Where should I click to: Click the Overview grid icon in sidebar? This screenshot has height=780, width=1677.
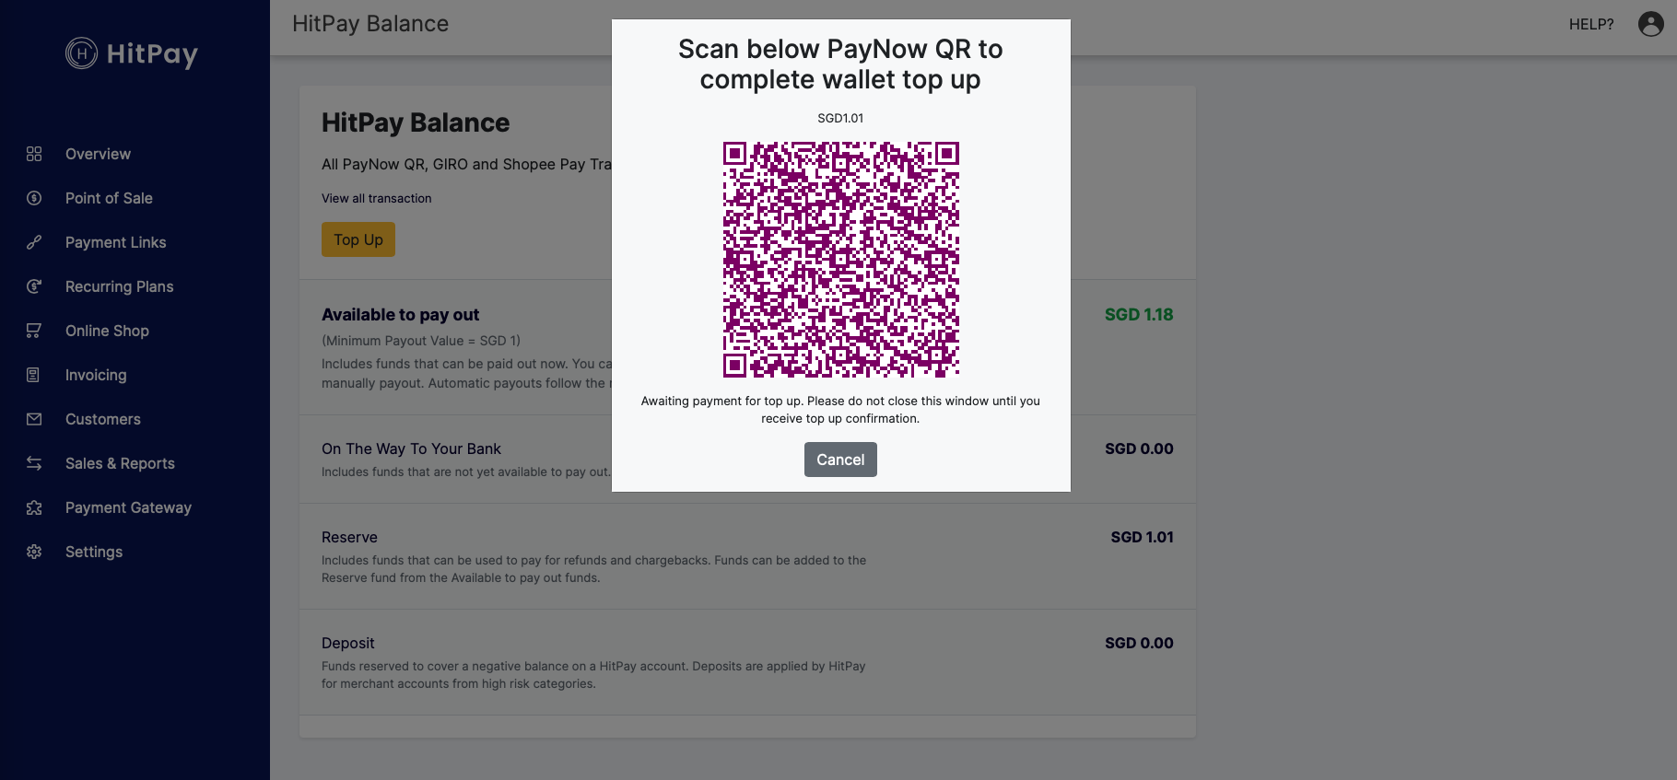pyautogui.click(x=34, y=154)
